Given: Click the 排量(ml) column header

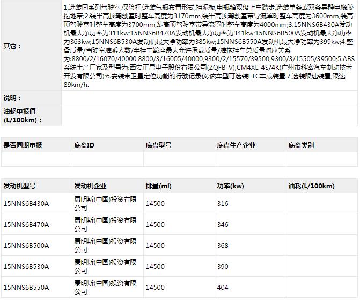Looking at the screenshot, I should (158, 186).
